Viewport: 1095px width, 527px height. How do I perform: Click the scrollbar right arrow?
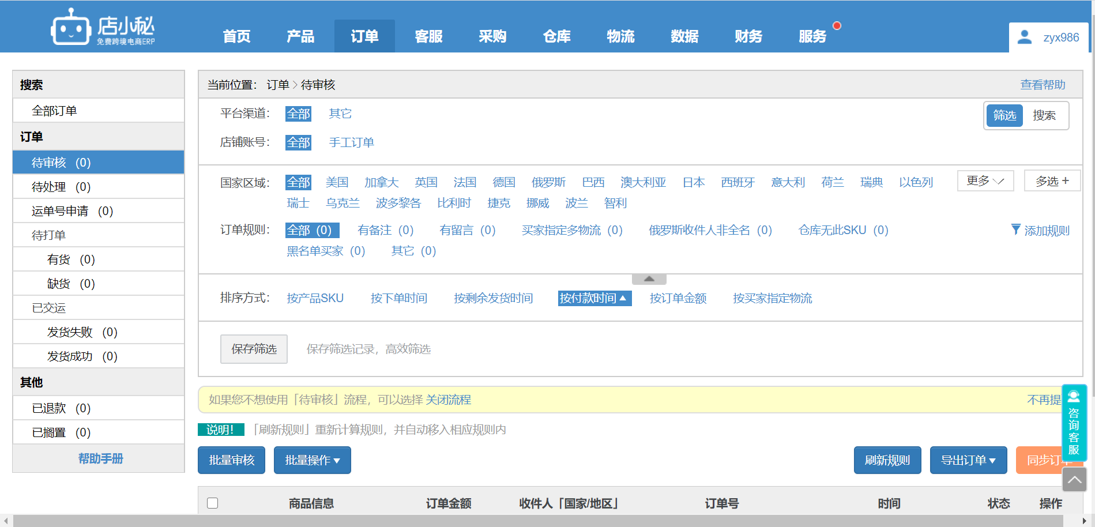click(x=1084, y=521)
